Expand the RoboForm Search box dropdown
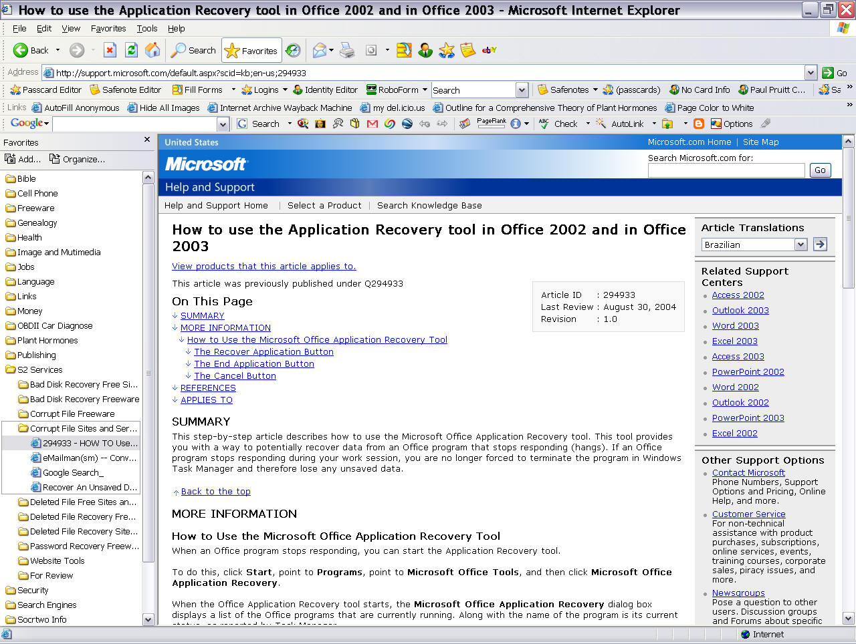This screenshot has width=856, height=644. [522, 90]
